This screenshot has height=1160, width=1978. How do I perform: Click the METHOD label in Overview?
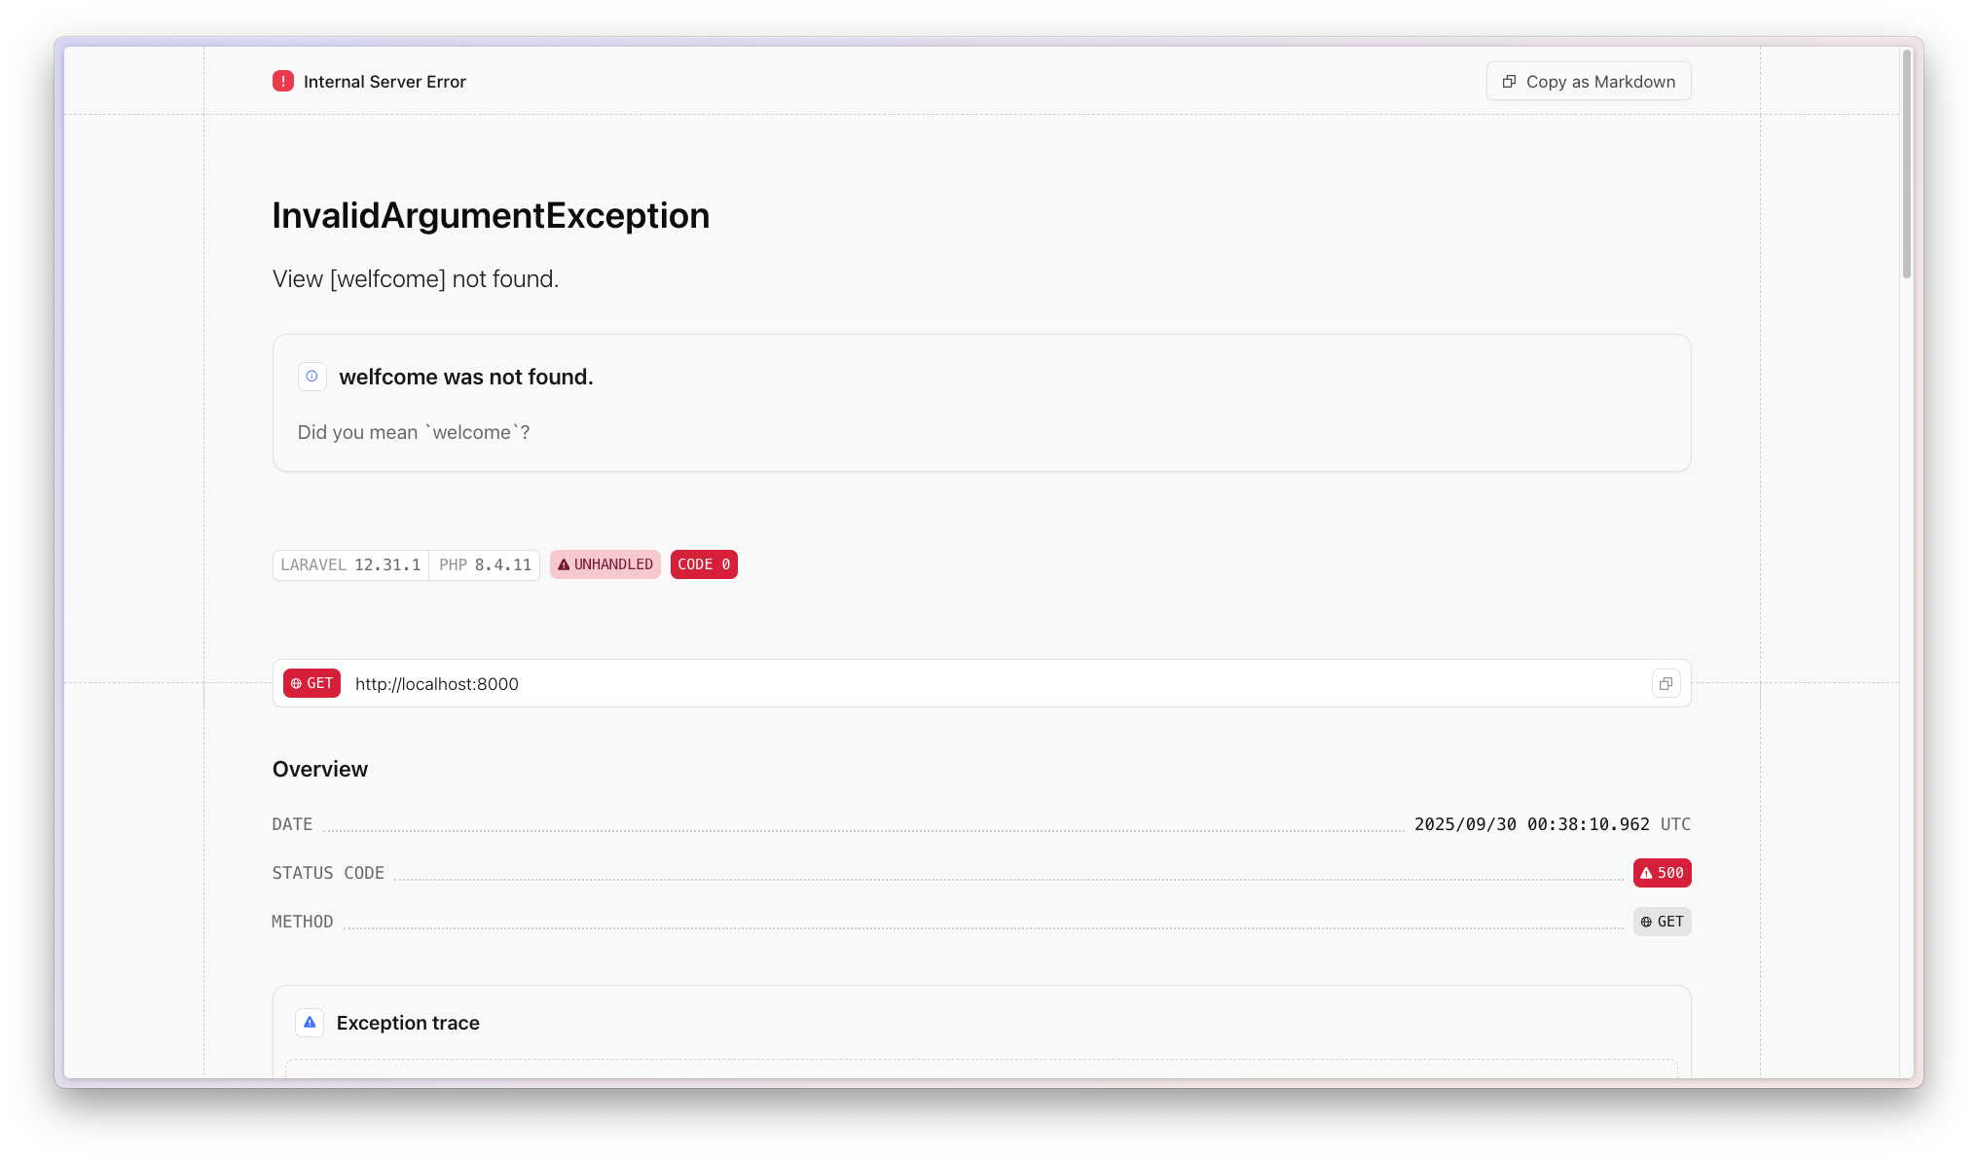pyautogui.click(x=303, y=922)
